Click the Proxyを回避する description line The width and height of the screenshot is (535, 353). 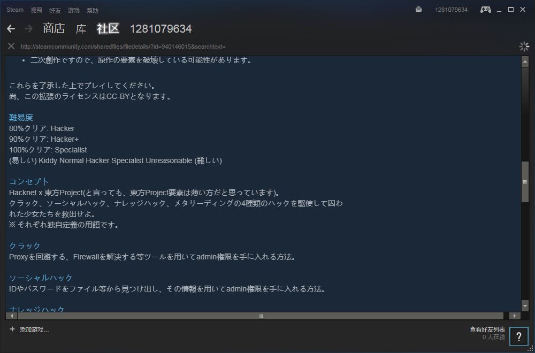pos(152,257)
